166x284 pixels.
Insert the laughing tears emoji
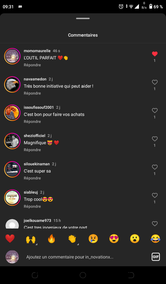point(155,239)
